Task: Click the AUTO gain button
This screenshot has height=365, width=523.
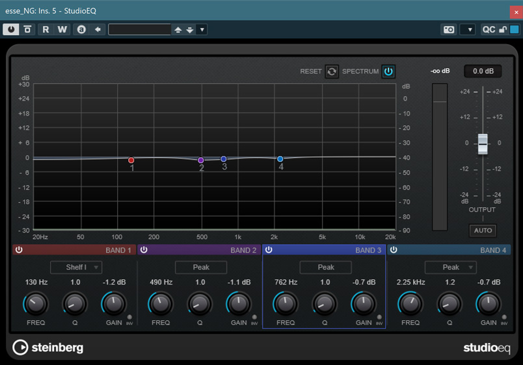Action: pos(483,231)
